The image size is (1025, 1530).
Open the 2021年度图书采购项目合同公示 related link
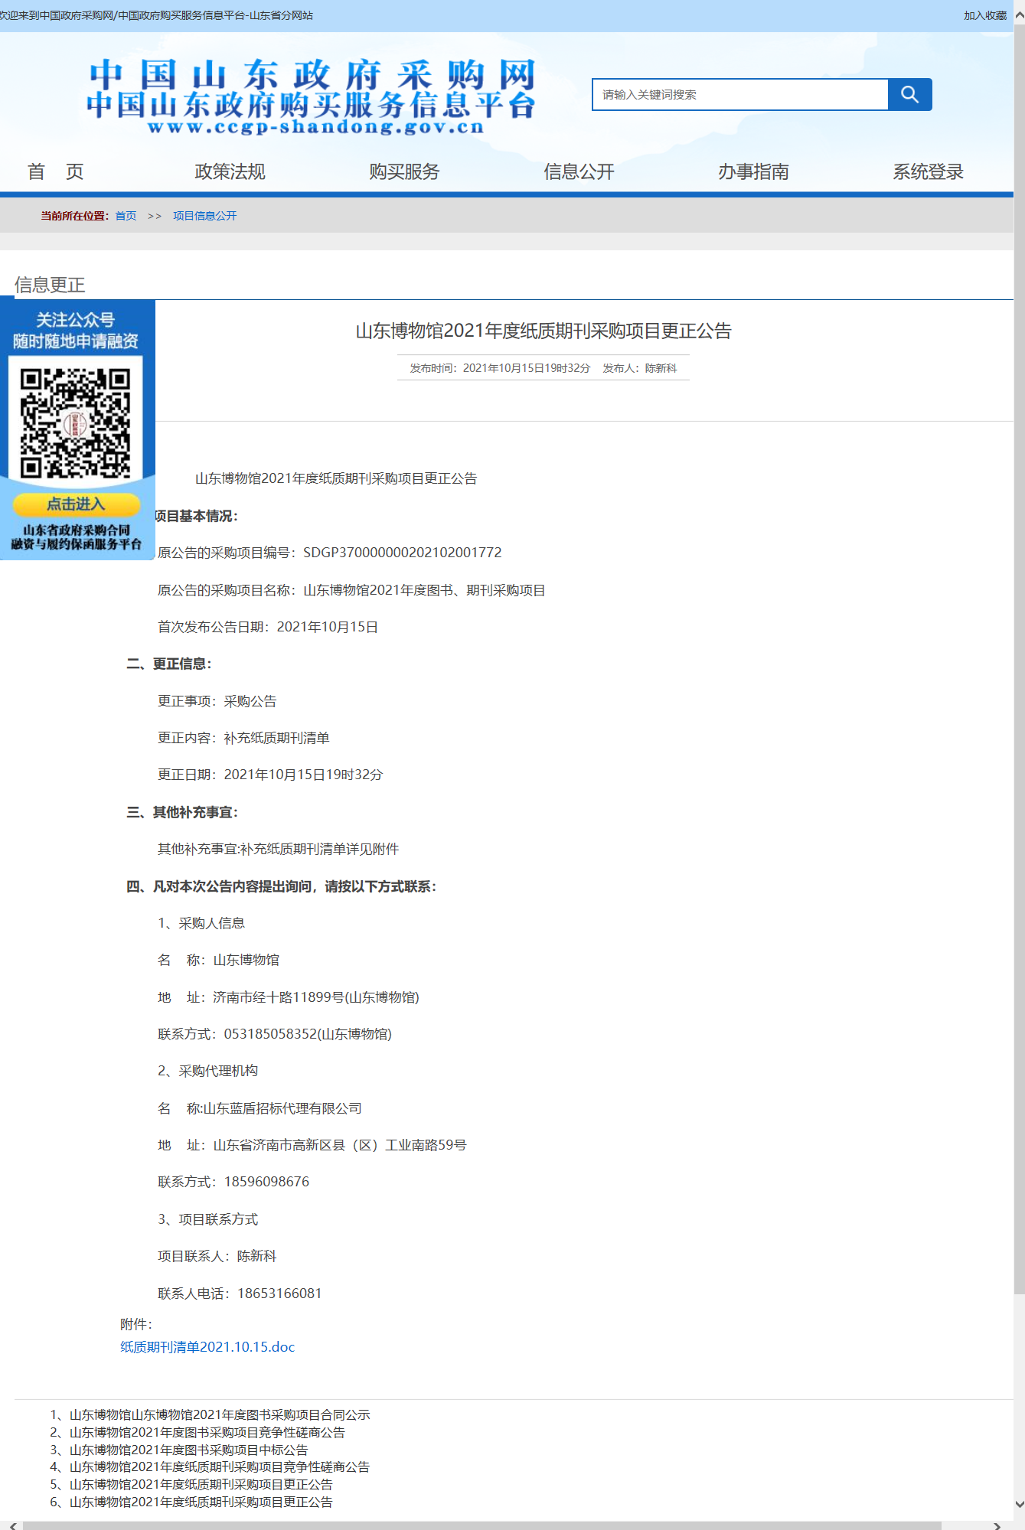point(219,1415)
